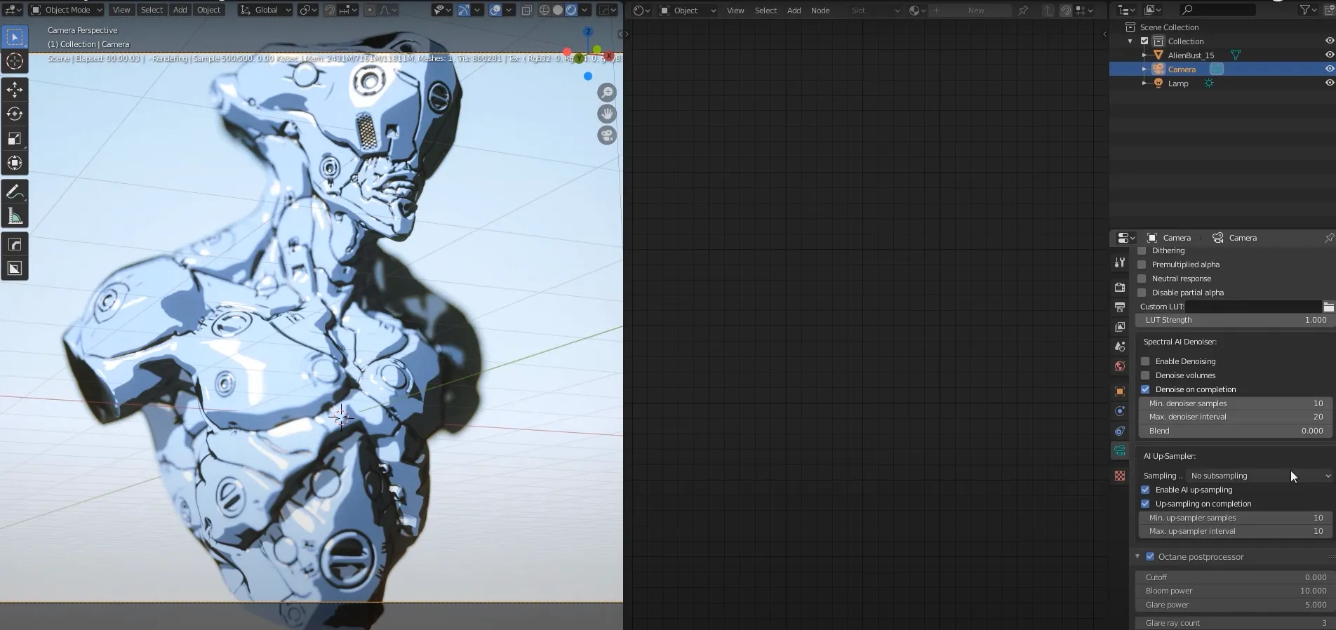Activate the Annotate pencil tool

(x=15, y=192)
